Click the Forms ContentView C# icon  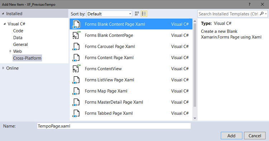76,68
